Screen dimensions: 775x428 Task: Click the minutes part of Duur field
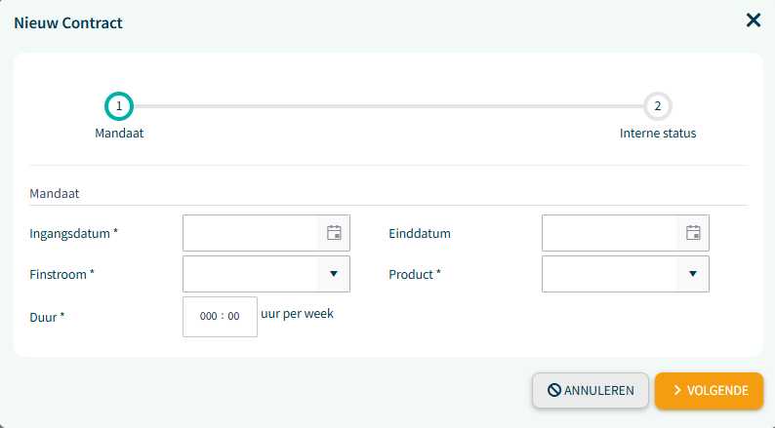234,317
